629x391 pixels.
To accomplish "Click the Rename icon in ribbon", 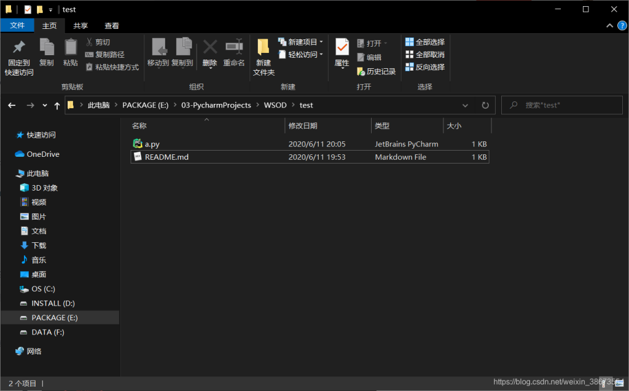I will click(234, 48).
